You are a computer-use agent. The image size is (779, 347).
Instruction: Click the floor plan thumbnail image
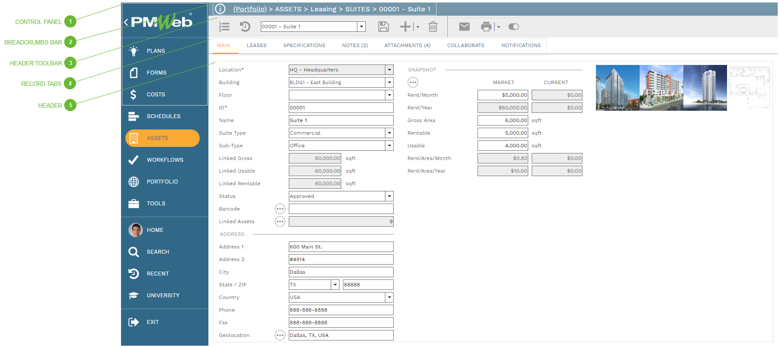[x=749, y=87]
